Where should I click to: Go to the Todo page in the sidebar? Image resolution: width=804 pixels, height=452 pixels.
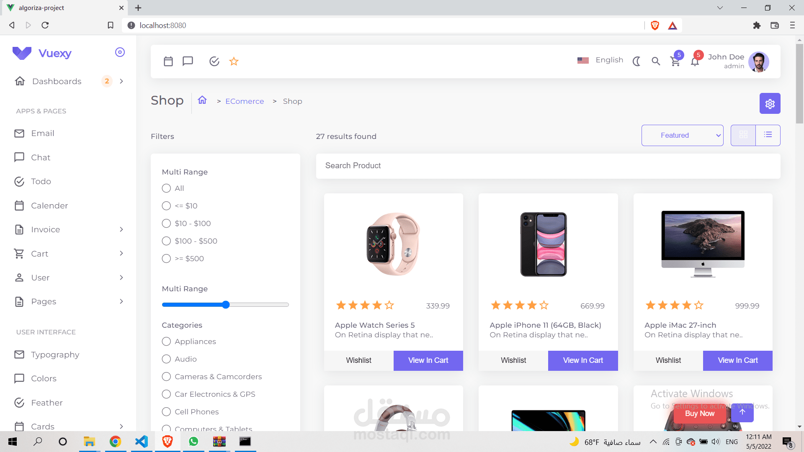tap(41, 181)
